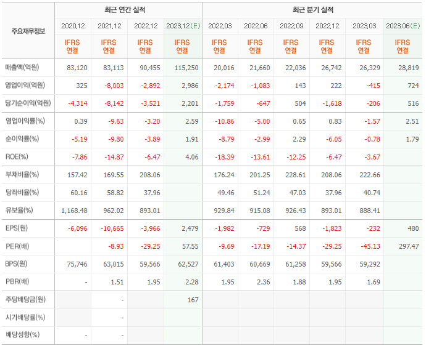This screenshot has height=346, width=426.
Task: Click the ROE(%) row label
Action: 17,157
